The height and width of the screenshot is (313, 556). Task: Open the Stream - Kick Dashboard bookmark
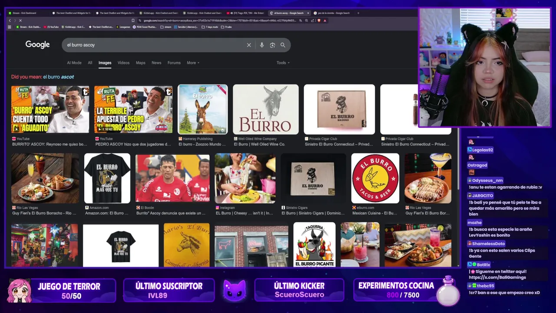point(28,27)
